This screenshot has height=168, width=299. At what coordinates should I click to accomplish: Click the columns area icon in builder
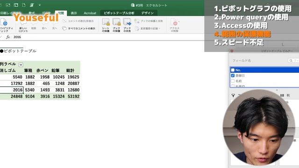(282, 95)
